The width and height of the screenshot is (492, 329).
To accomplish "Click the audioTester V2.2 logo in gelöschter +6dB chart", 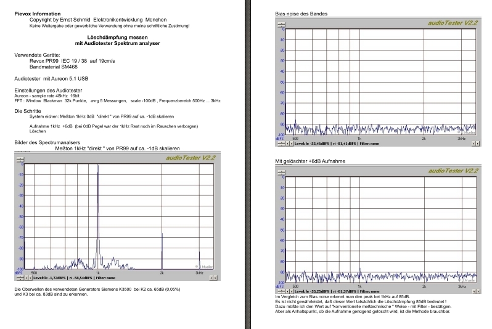I will [x=453, y=171].
